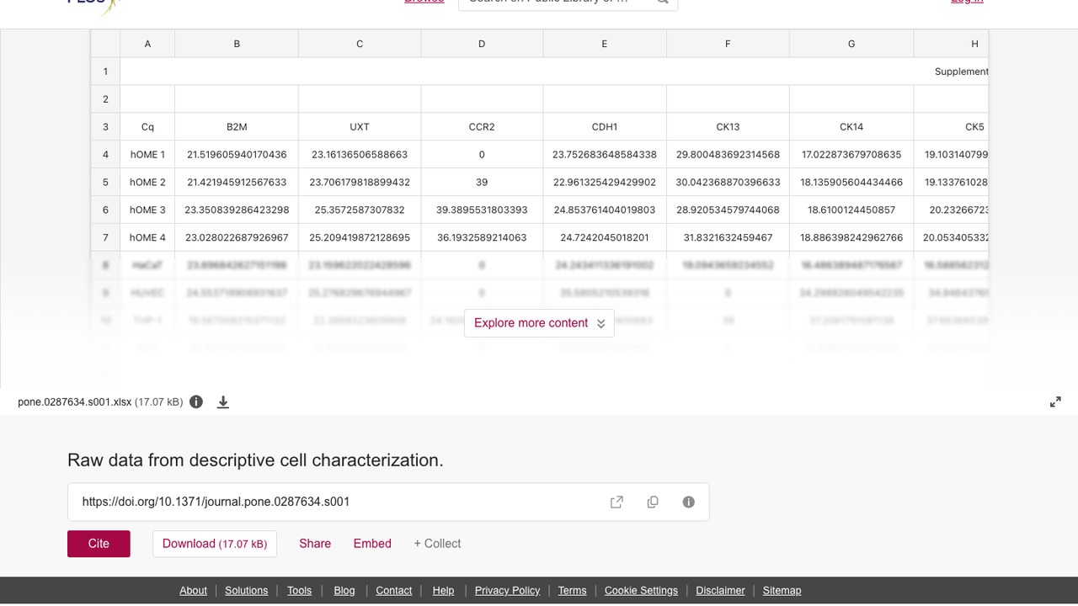The image size is (1078, 606).
Task: Click the Share link
Action: (315, 544)
